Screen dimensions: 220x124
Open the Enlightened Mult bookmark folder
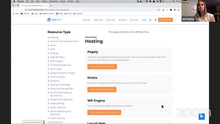coord(47,14)
